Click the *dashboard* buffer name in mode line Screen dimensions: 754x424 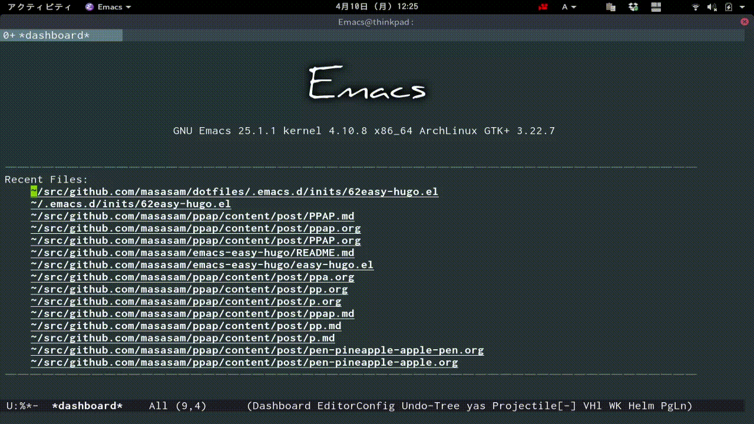coord(87,406)
